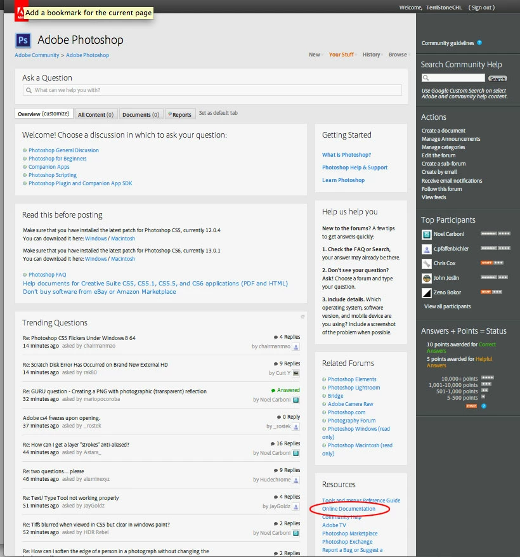Image resolution: width=520 pixels, height=557 pixels.
Task: Click Receive email notifications action
Action: coord(452,181)
